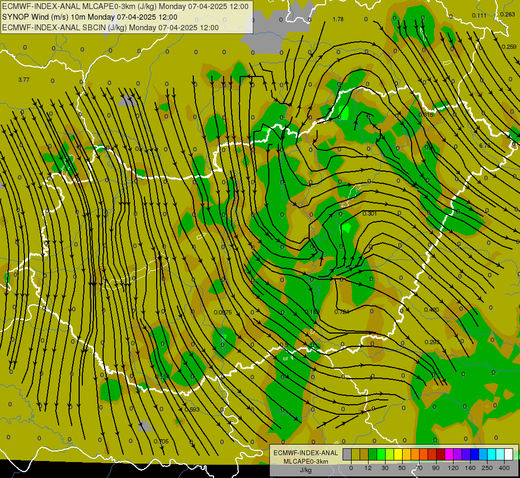The image size is (520, 478).
Task: Click legend tick label 70
Action: point(419,468)
